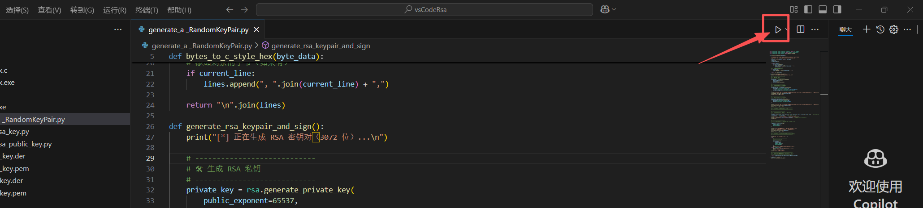Viewport: 923px width, 208px height.
Task: Go forward with the right arrow
Action: [244, 9]
